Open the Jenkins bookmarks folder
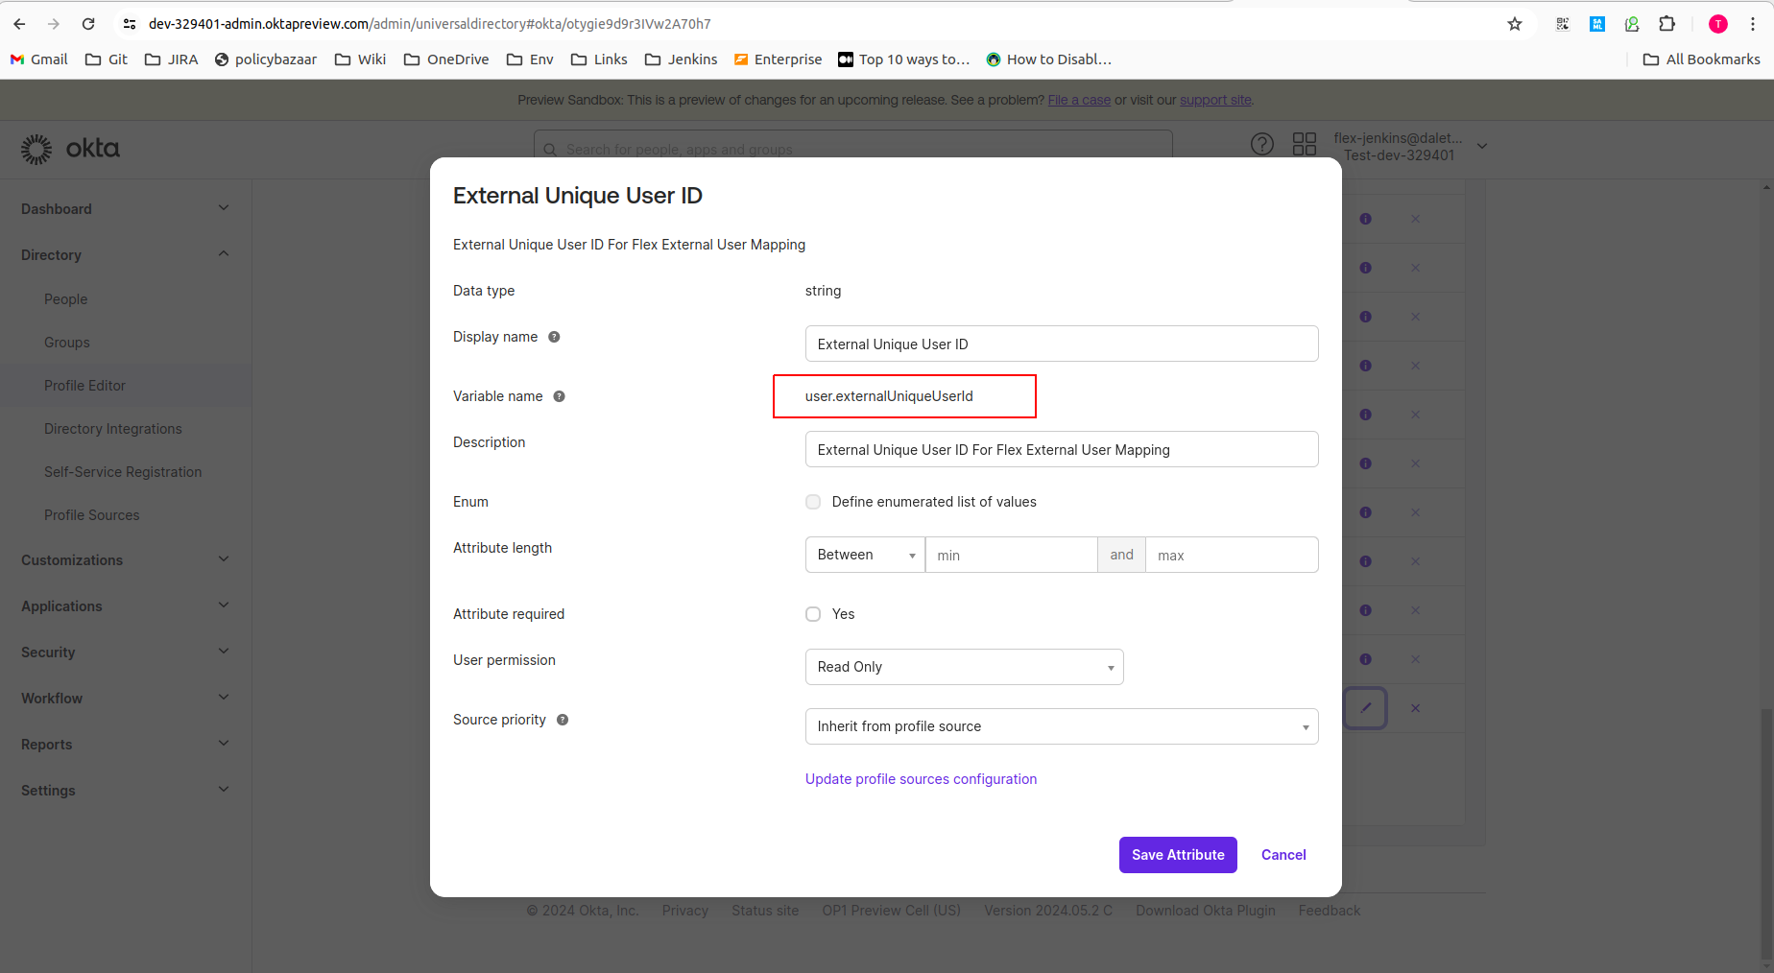 [x=682, y=59]
